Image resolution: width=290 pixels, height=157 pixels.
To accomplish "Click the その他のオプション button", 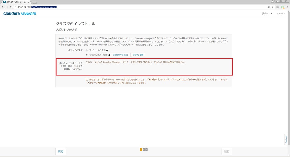I will point(120,55).
